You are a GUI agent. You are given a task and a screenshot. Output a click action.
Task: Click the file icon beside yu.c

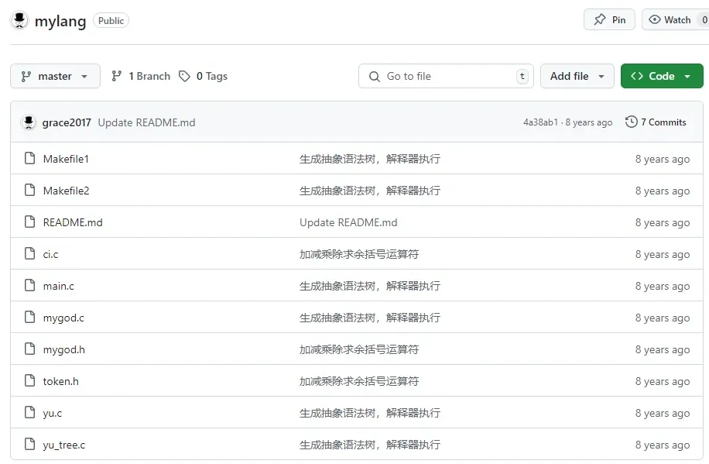coord(30,412)
